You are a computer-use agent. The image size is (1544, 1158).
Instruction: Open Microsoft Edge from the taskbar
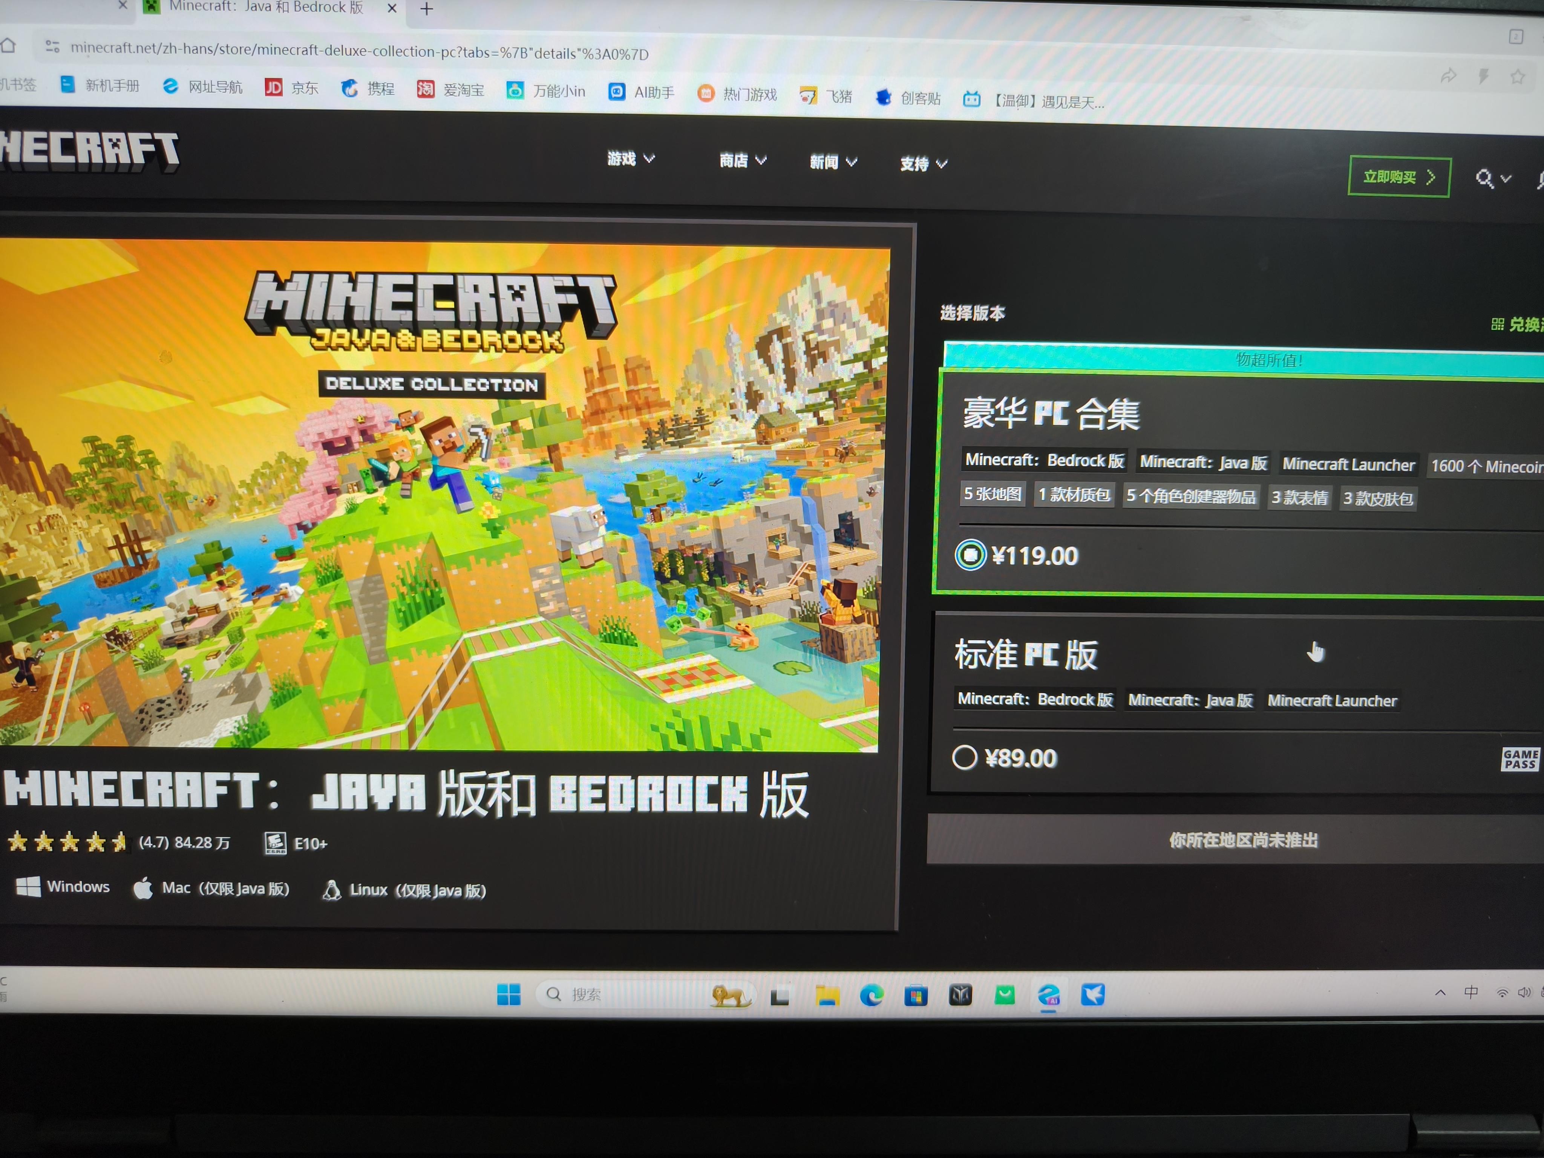871,996
